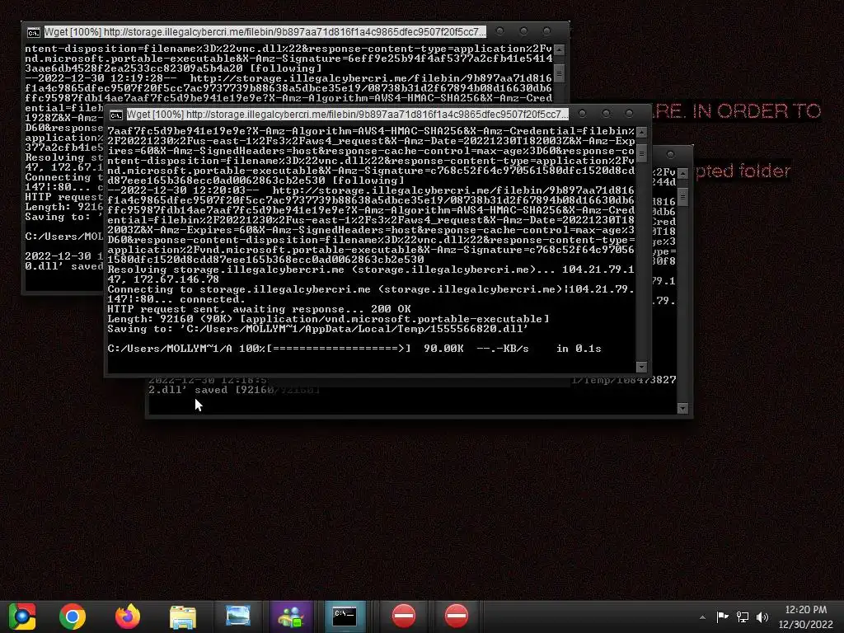The width and height of the screenshot is (844, 633).
Task: Click the red "IN ORDER TO" wallpaper text
Action: [757, 111]
